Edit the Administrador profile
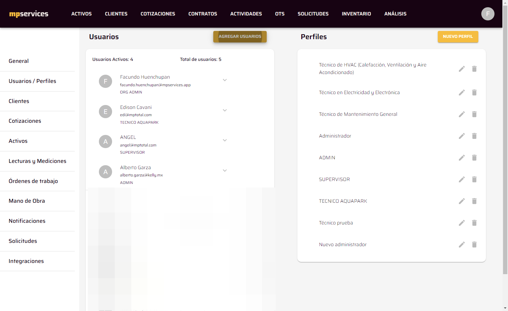 tap(462, 136)
